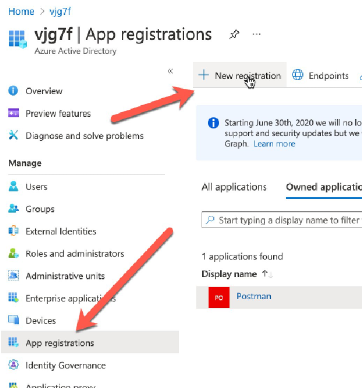Click the Users icon in Manage

[14, 187]
